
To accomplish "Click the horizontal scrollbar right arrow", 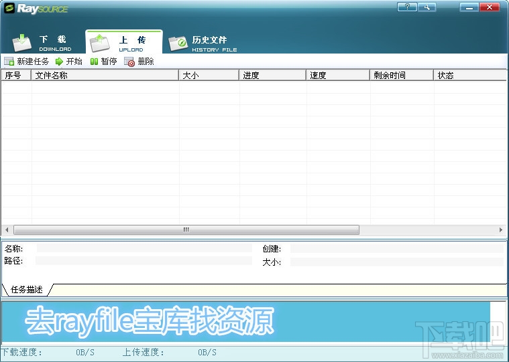I will pos(501,230).
